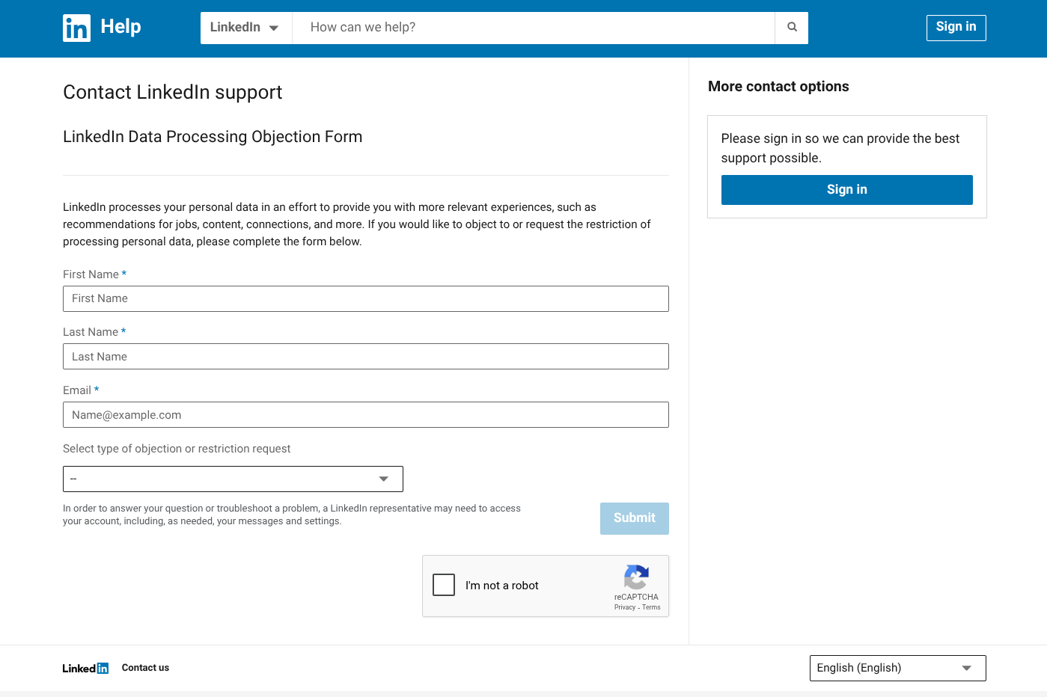Open reCAPTCHA Terms link
The height and width of the screenshot is (697, 1047).
pyautogui.click(x=651, y=607)
